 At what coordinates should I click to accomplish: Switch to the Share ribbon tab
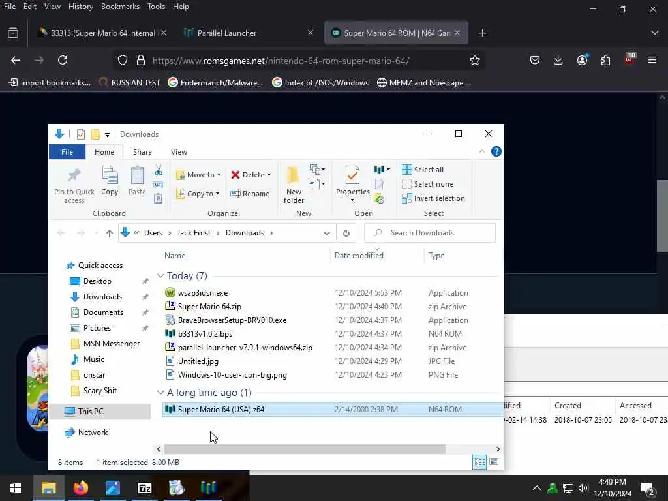pyautogui.click(x=142, y=151)
